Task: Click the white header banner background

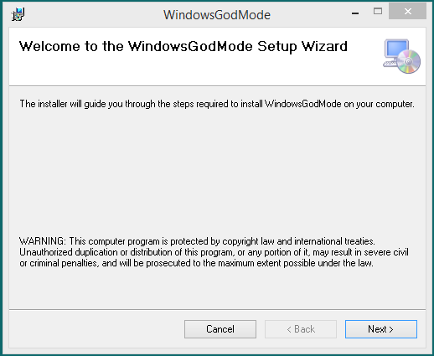Action: tap(195, 70)
